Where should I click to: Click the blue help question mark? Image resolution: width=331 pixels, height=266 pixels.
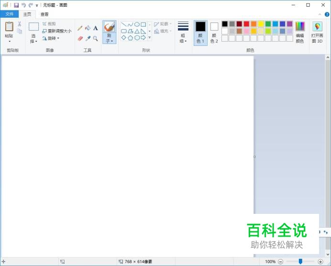[x=327, y=14]
